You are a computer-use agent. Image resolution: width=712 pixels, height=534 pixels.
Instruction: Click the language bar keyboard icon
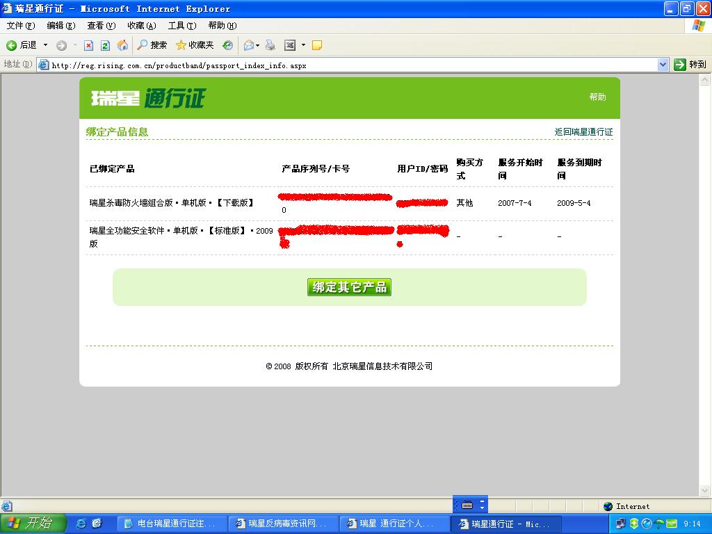(467, 505)
